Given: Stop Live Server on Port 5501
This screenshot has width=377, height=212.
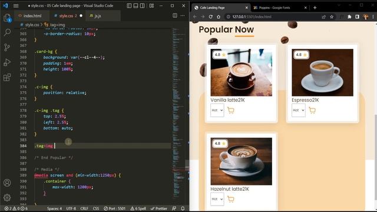Looking at the screenshot, I should point(115,208).
